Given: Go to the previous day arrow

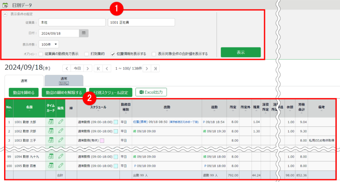Looking at the screenshot, I should point(67,69).
